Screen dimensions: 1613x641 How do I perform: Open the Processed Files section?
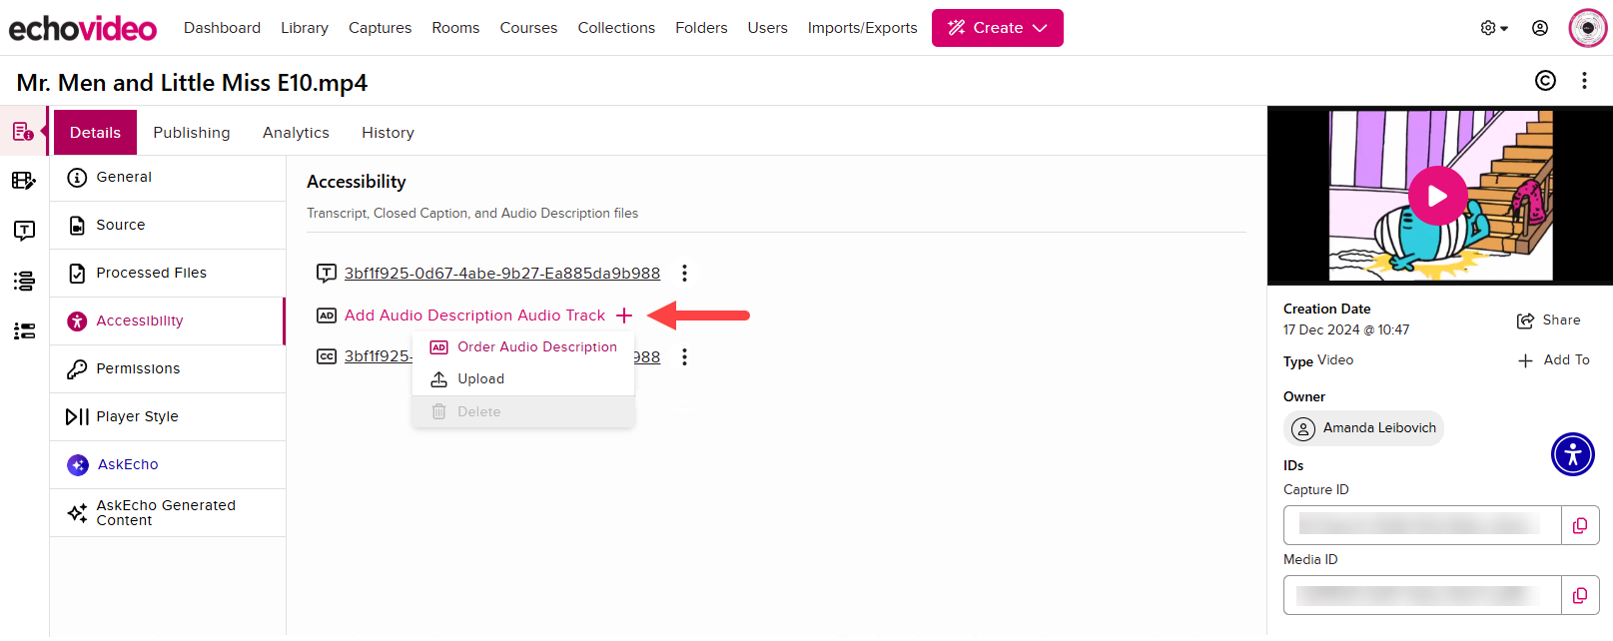click(x=168, y=274)
